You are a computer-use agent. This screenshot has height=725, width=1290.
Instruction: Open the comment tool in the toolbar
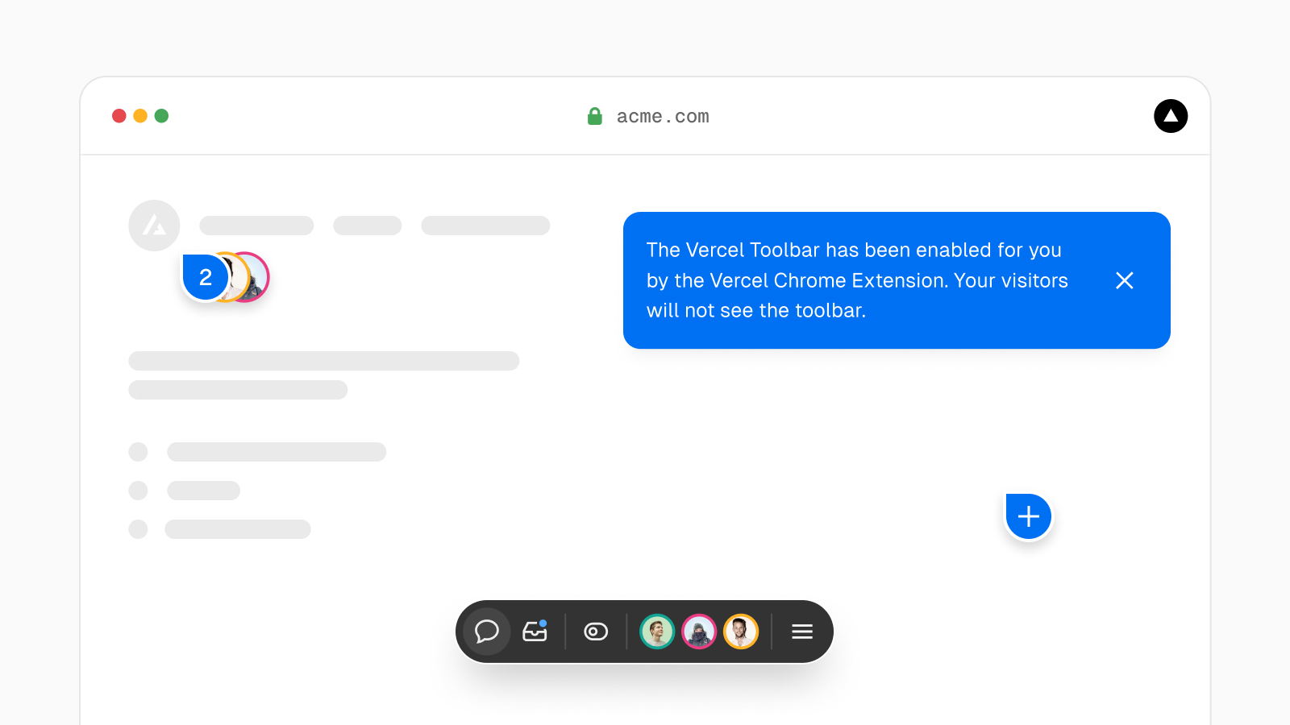click(487, 632)
